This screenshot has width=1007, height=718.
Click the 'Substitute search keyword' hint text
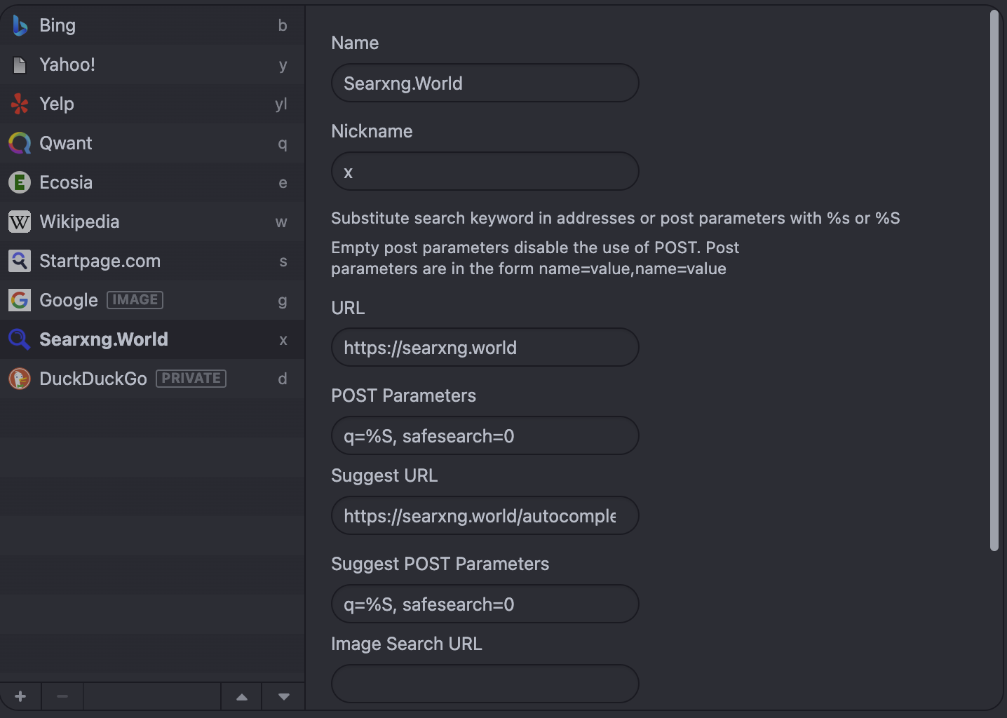(x=616, y=218)
